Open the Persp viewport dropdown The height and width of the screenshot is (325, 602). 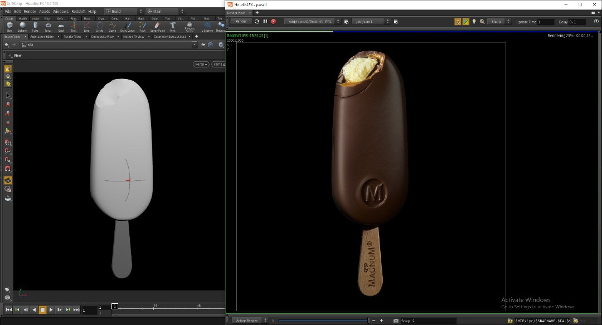click(x=201, y=64)
